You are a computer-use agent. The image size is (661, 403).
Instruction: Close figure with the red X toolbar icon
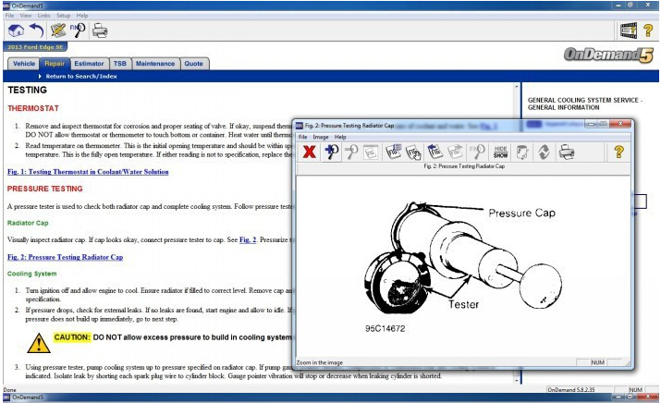[x=310, y=153]
